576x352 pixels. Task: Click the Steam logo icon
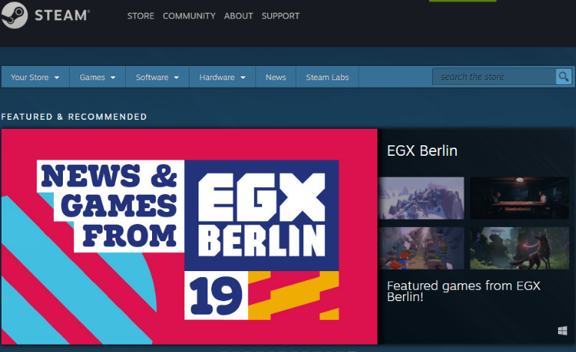click(x=14, y=15)
